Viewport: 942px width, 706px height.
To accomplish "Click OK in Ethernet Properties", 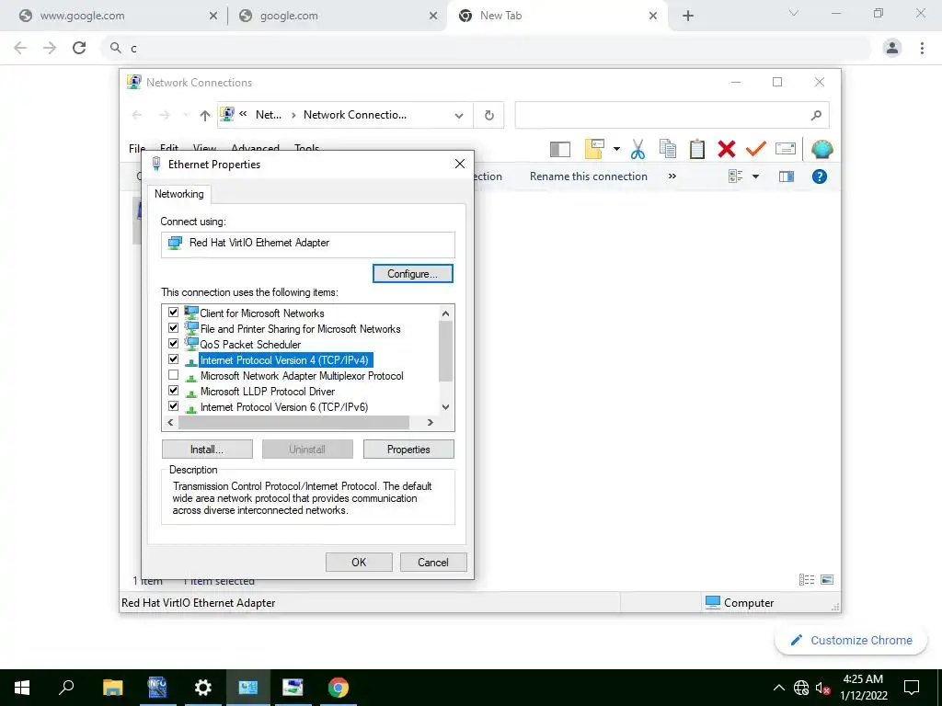I will pyautogui.click(x=359, y=562).
